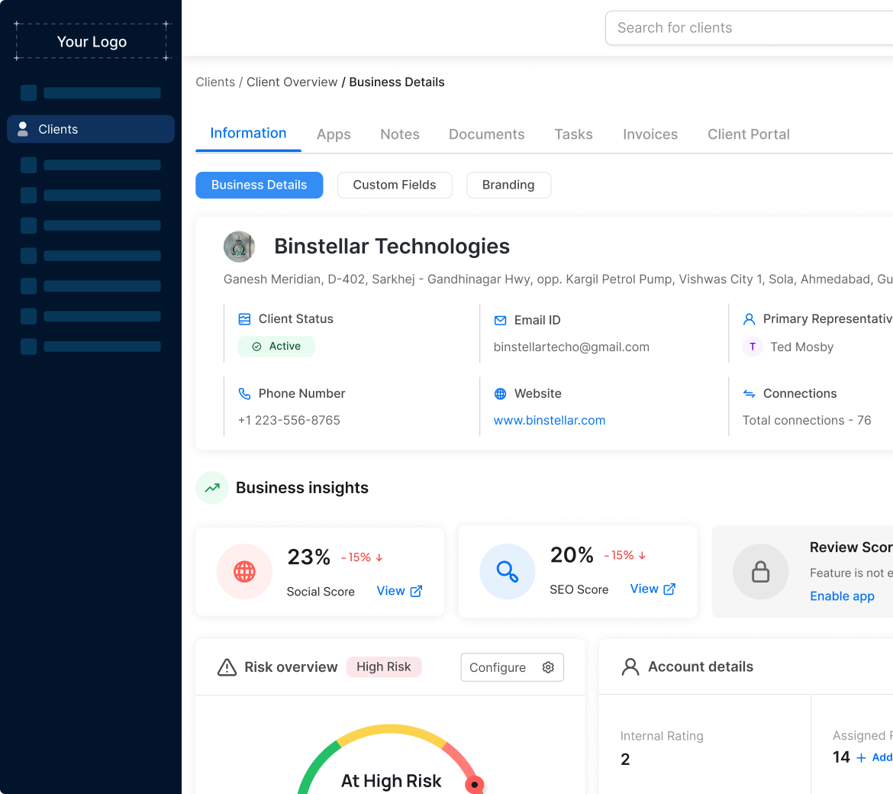Click the Connections arrows icon
Viewport: 893px width, 794px height.
(749, 394)
